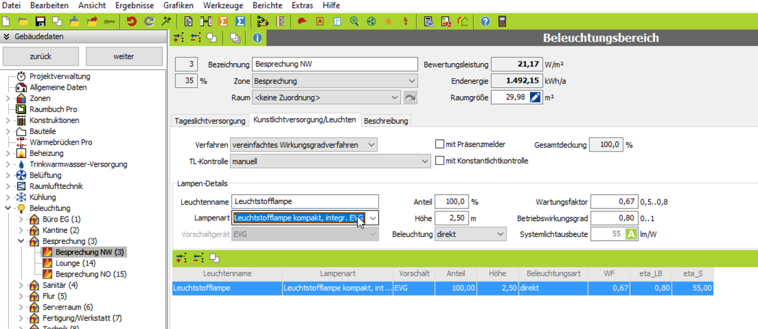This screenshot has height=329, width=758.
Task: Switch to the Tageslichtversorgung tab
Action: (209, 121)
